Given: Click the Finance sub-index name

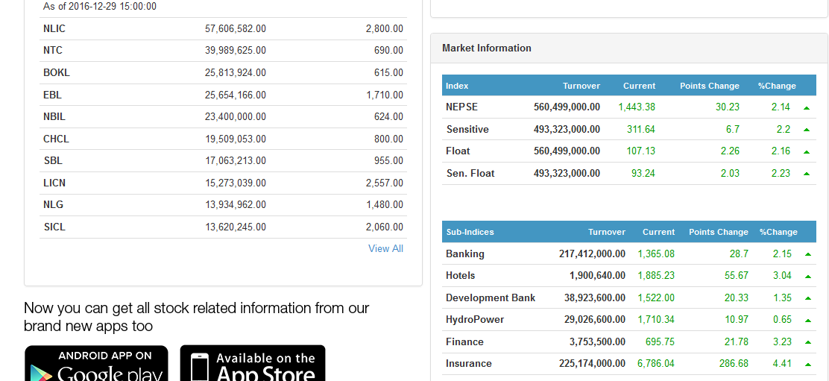Looking at the screenshot, I should pyautogui.click(x=464, y=341).
